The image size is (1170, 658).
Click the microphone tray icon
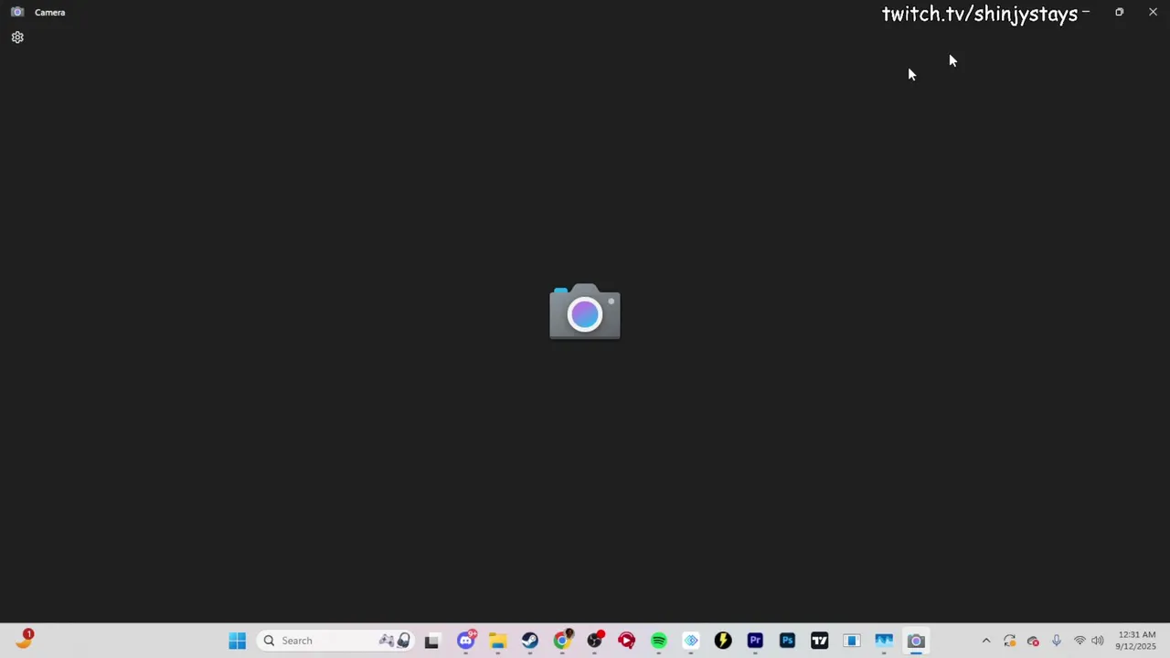coord(1057,641)
